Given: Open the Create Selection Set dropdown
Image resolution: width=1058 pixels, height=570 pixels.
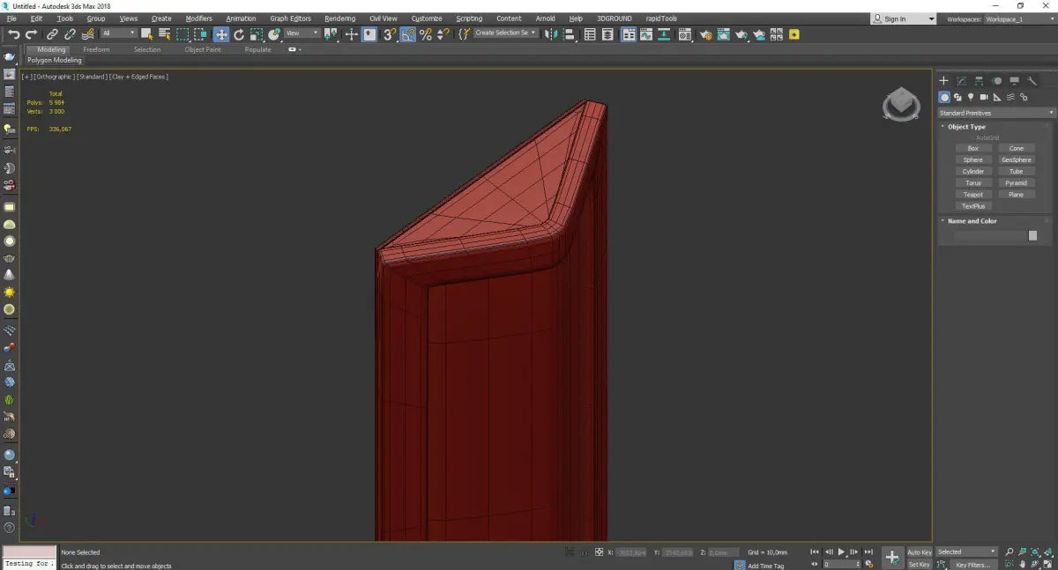Looking at the screenshot, I should coord(505,33).
